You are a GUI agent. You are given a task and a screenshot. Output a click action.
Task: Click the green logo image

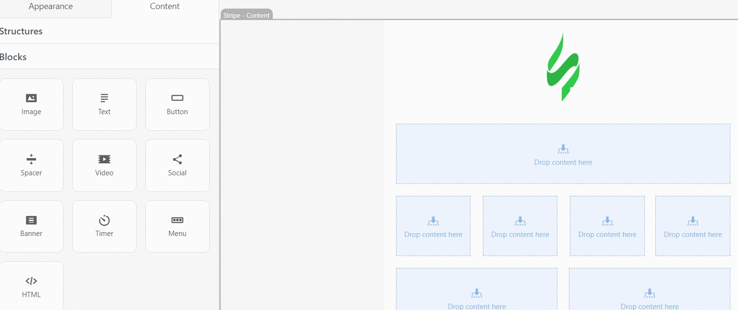[x=563, y=67]
